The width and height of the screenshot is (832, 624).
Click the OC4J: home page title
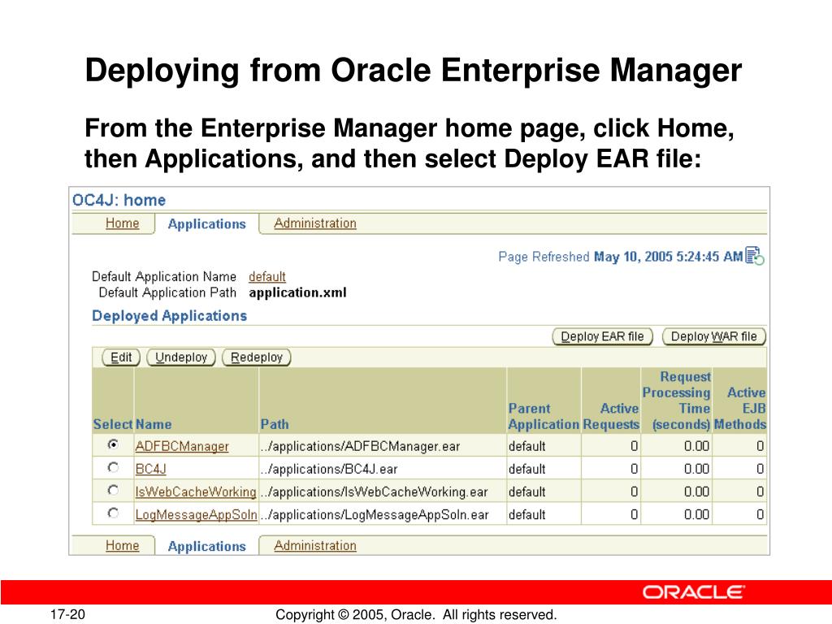[x=119, y=200]
